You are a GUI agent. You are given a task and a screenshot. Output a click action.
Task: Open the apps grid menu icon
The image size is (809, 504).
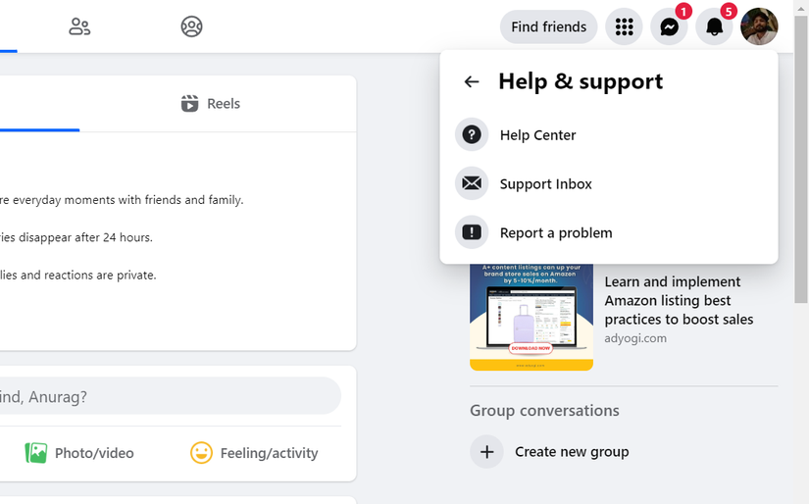click(x=624, y=27)
